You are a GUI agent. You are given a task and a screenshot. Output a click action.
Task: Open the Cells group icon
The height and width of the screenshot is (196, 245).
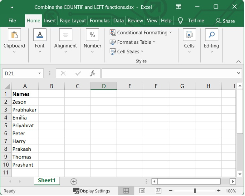pyautogui.click(x=189, y=35)
